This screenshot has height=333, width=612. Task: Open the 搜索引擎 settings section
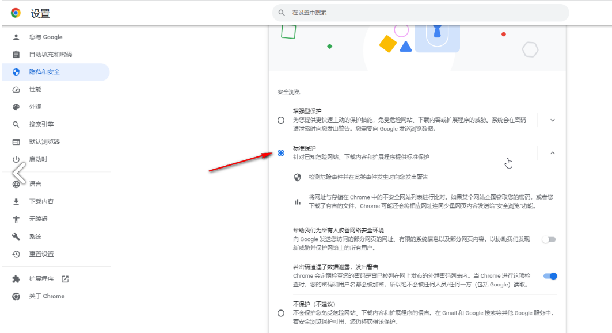point(56,124)
